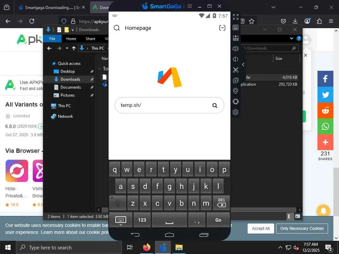Tap the Via browser scan icon
The height and width of the screenshot is (254, 339).
(x=222, y=28)
